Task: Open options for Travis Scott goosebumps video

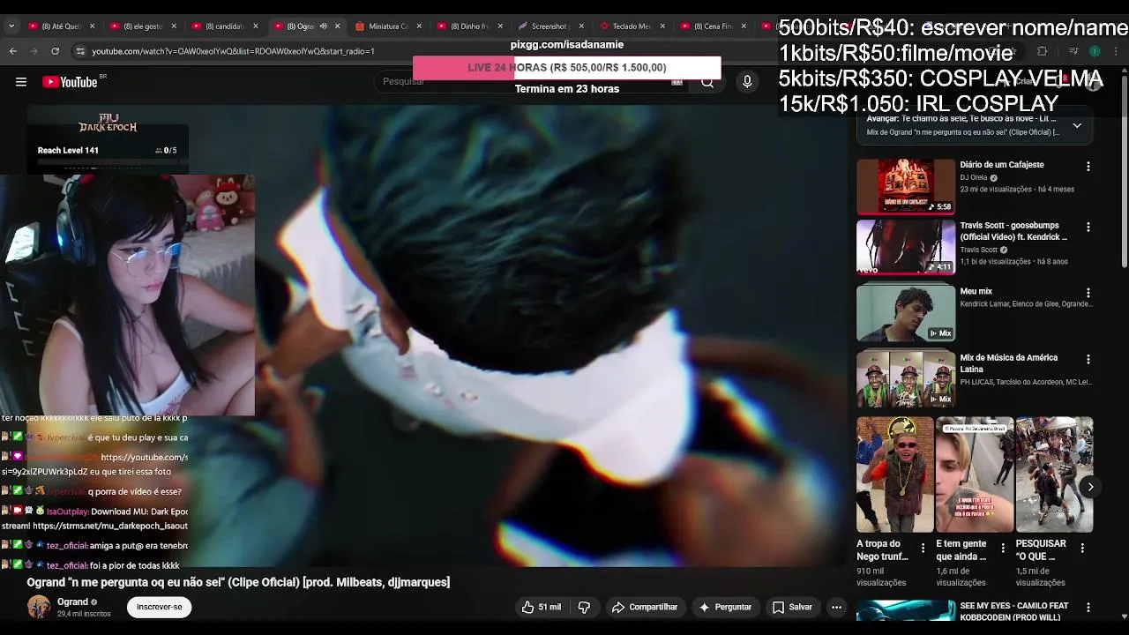Action: [x=1088, y=228]
